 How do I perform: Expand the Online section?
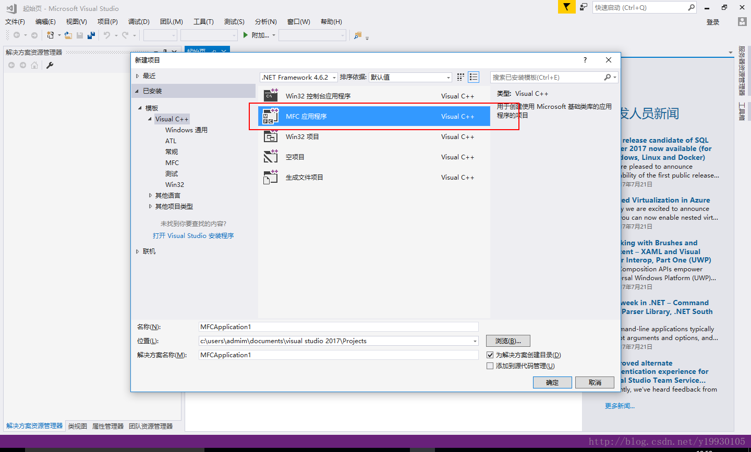(x=138, y=252)
